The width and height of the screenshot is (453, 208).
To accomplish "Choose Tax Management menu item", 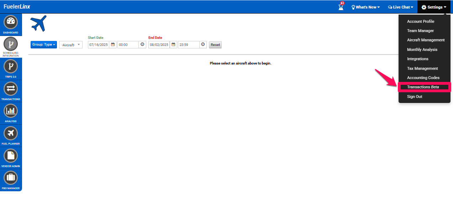I will [422, 68].
